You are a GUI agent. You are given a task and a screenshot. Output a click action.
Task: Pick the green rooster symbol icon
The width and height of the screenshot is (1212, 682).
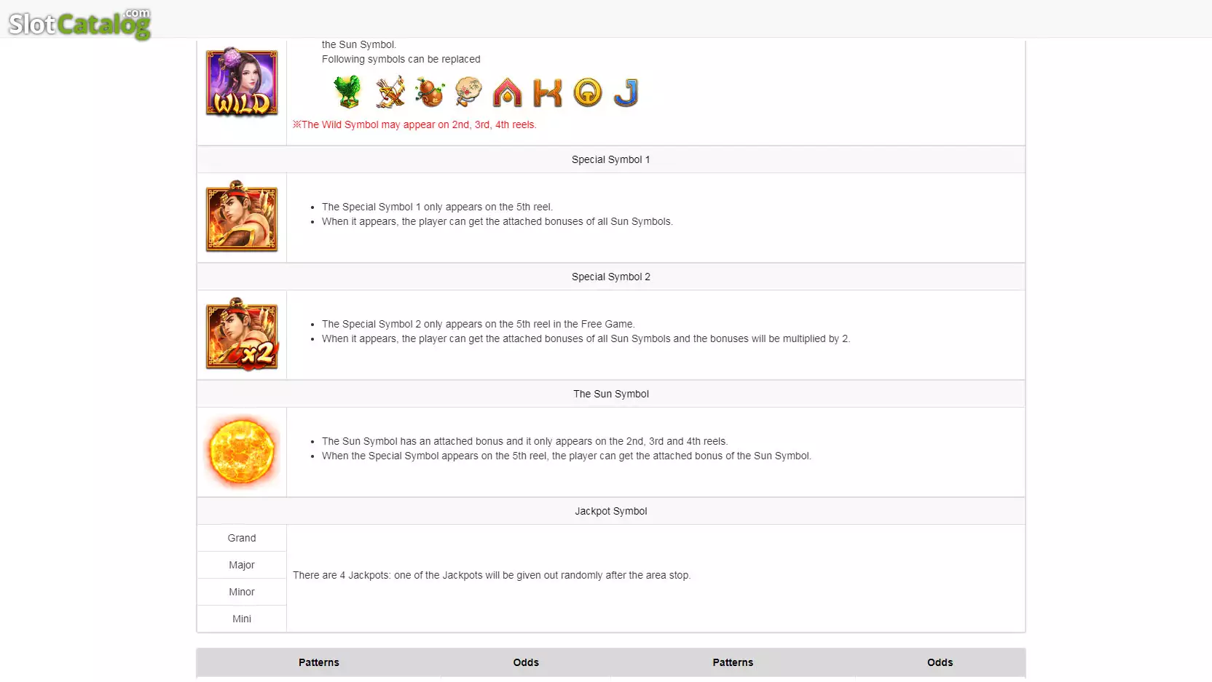pos(347,92)
